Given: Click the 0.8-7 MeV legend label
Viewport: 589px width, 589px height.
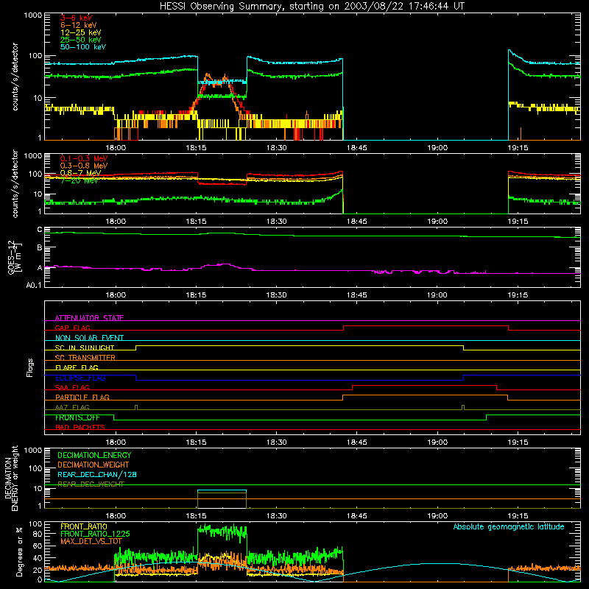Looking at the screenshot, I should click(81, 173).
